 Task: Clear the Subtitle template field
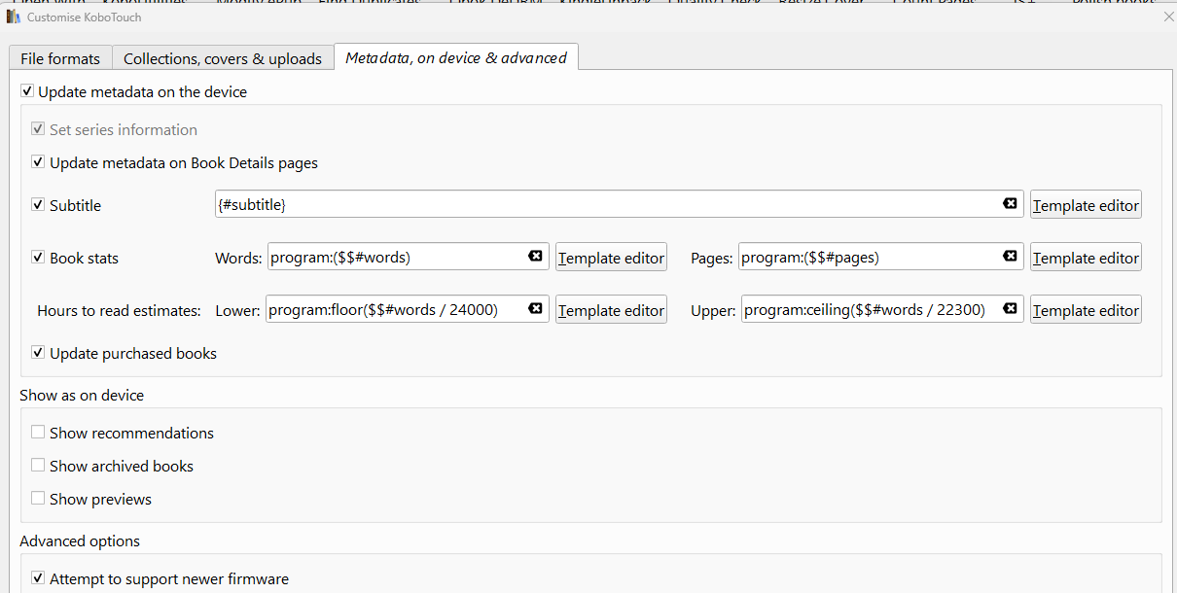click(1010, 204)
